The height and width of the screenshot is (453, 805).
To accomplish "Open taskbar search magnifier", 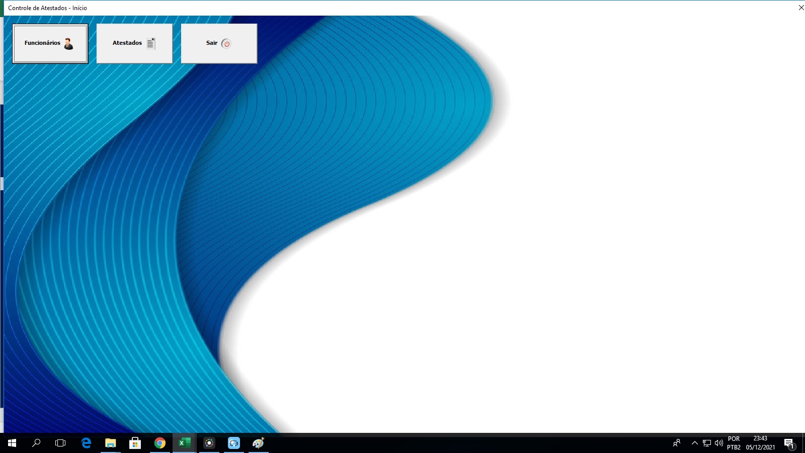I will 36,443.
